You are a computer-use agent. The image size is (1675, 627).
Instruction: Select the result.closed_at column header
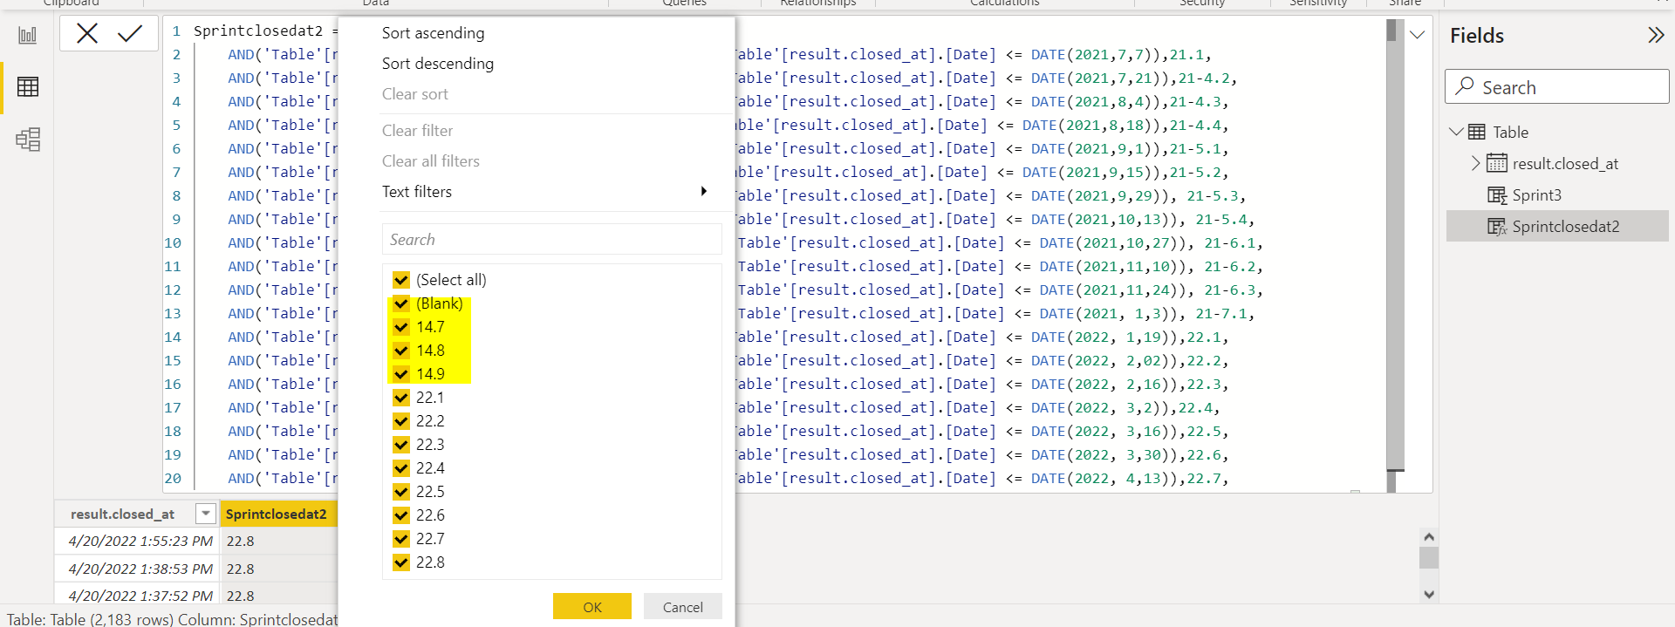click(123, 514)
